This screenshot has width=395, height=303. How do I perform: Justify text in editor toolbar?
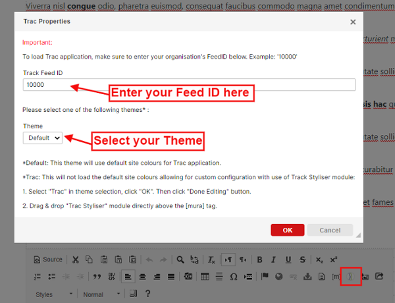click(171, 277)
